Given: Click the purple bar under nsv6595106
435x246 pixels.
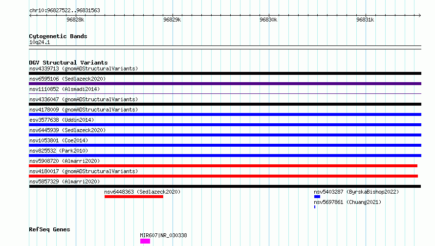Looking at the screenshot, I should [x=225, y=84].
